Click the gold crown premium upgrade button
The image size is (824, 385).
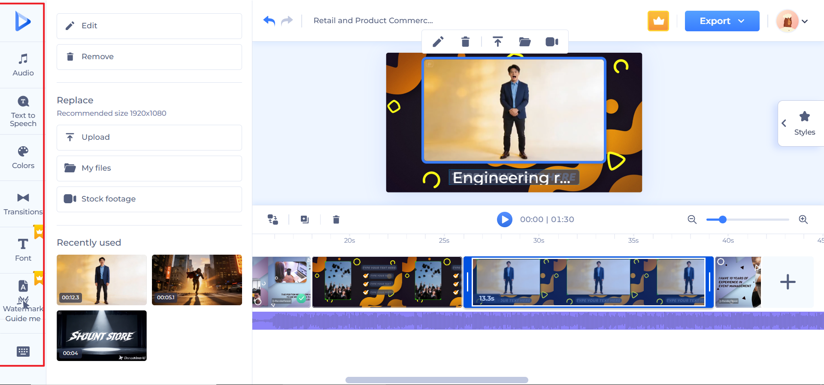(658, 21)
